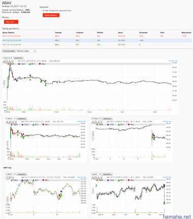The height and width of the screenshot is (219, 193).
Task: Click Close legend icon in 5-minute ABAX chart
Action: click(x=22, y=125)
